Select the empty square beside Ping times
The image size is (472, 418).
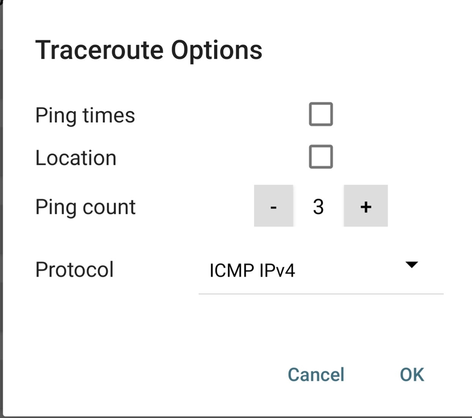point(321,114)
